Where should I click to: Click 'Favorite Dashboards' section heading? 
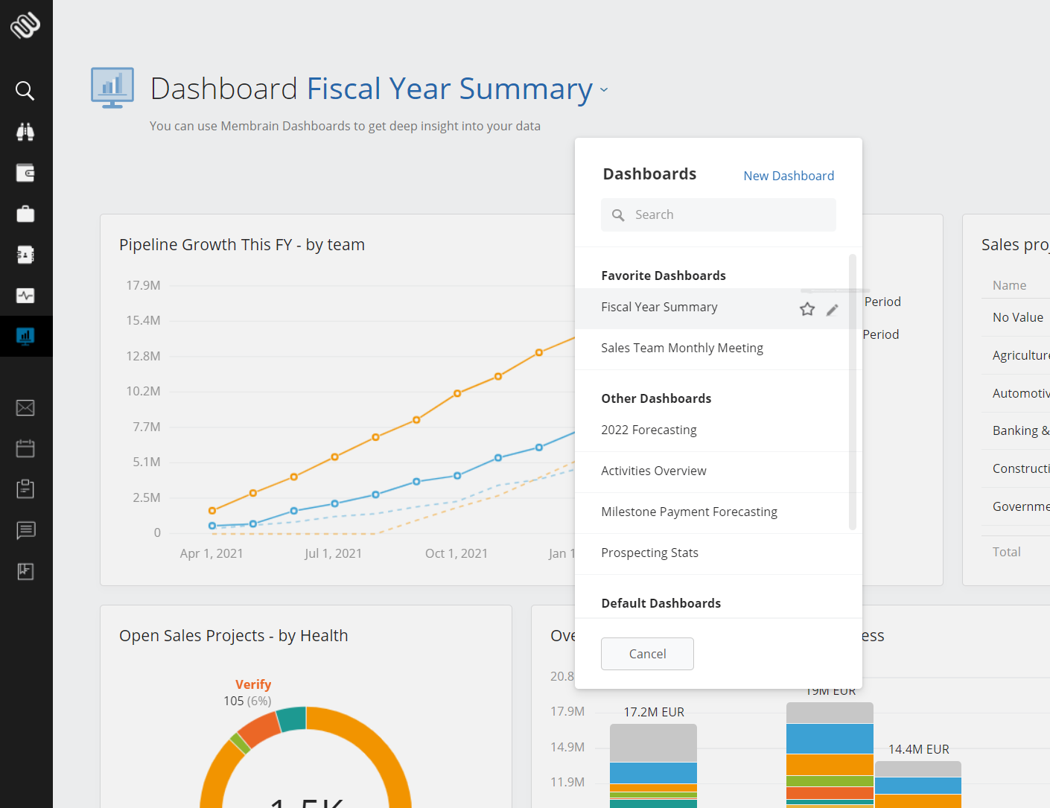[664, 276]
